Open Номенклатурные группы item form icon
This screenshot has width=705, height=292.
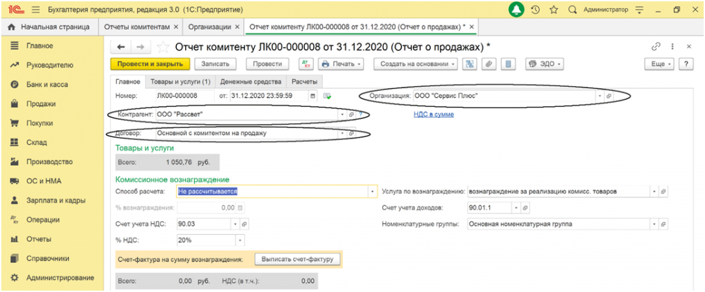[x=663, y=224]
